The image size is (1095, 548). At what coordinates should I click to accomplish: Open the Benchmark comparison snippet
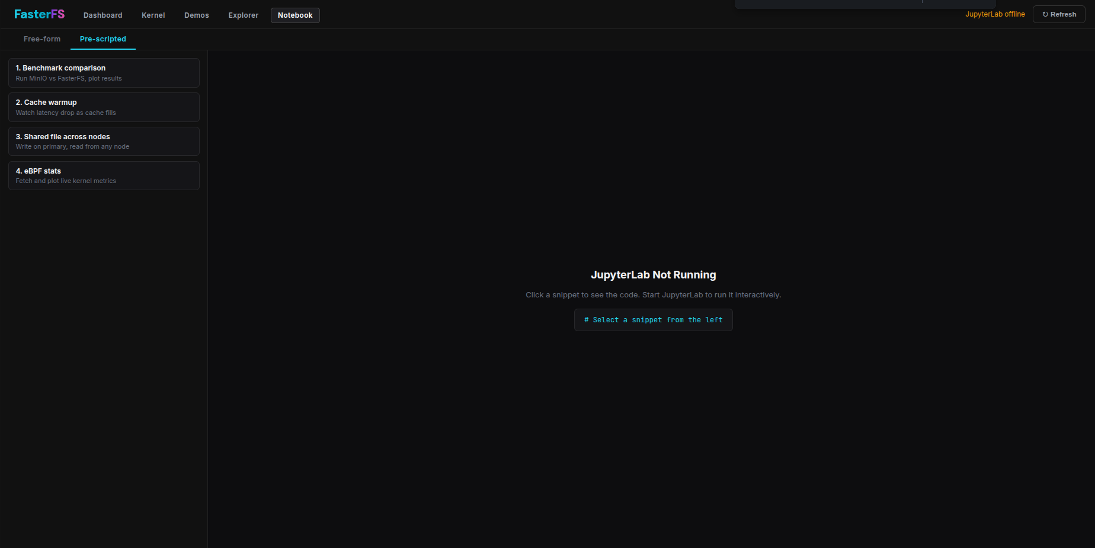click(x=104, y=73)
